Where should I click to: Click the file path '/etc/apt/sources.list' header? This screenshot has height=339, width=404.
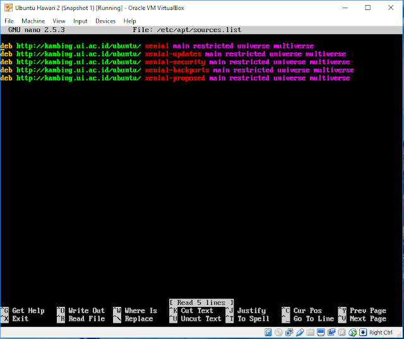pyautogui.click(x=199, y=30)
